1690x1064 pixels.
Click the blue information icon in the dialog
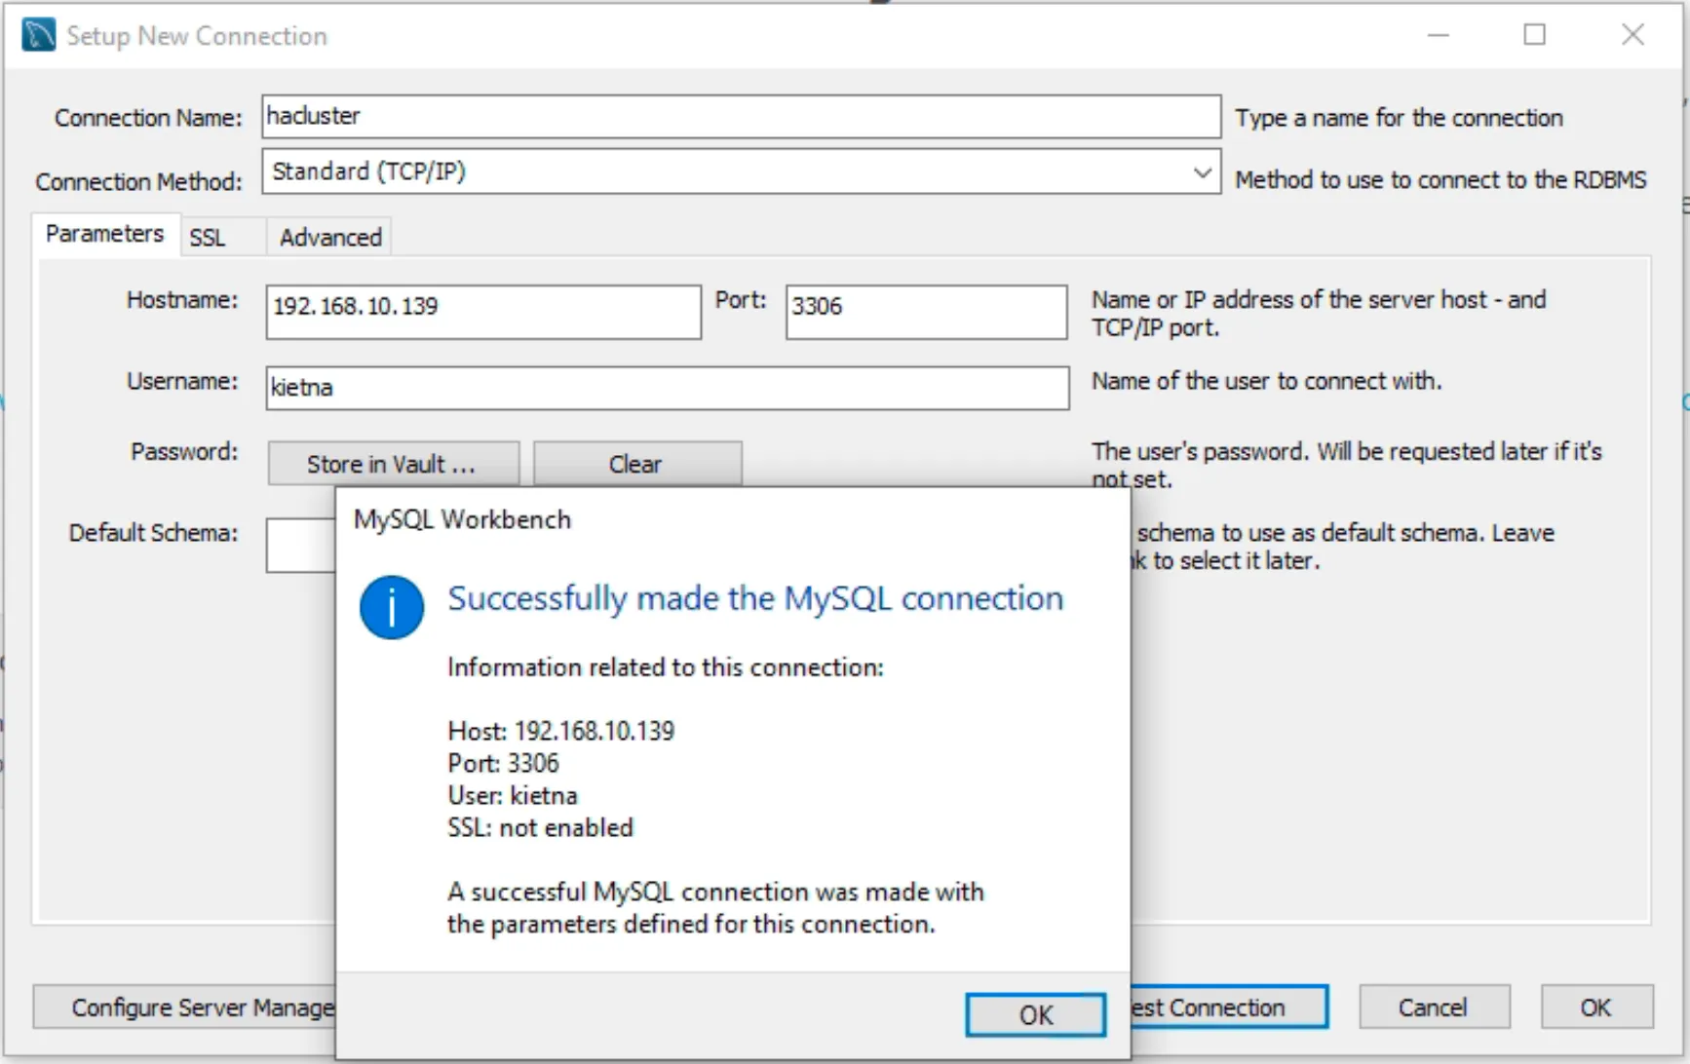coord(392,607)
